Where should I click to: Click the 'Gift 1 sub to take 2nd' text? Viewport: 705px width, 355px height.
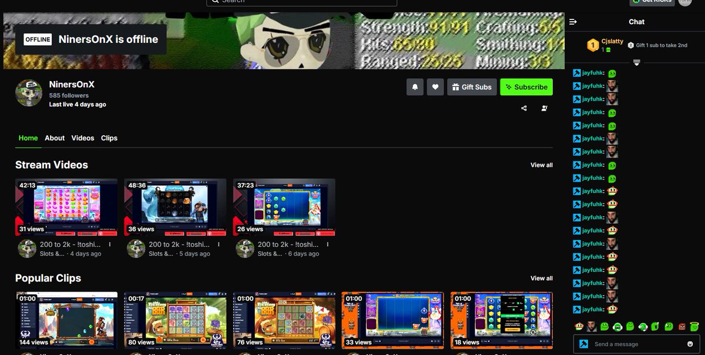click(662, 45)
